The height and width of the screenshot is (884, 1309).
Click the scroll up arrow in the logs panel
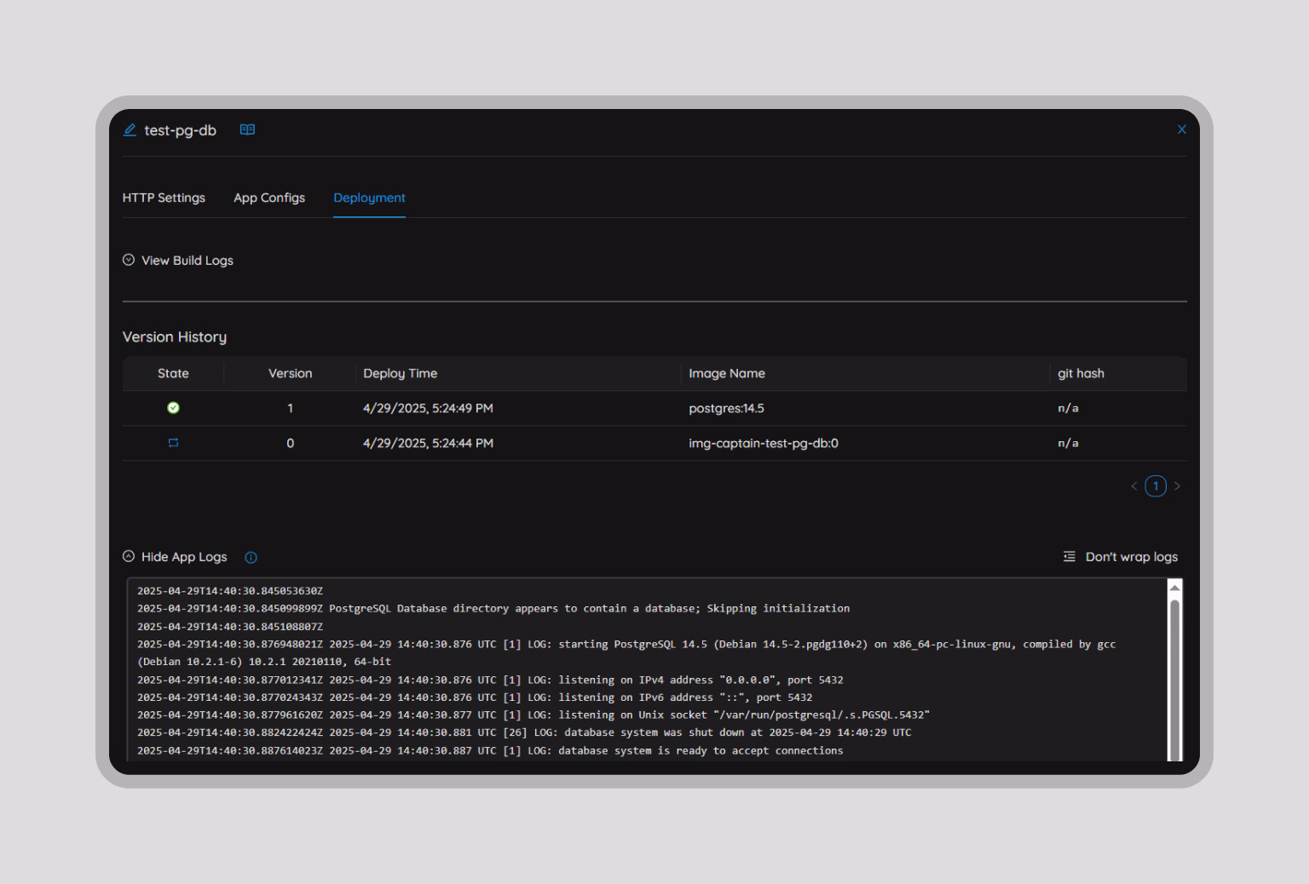(x=1174, y=588)
